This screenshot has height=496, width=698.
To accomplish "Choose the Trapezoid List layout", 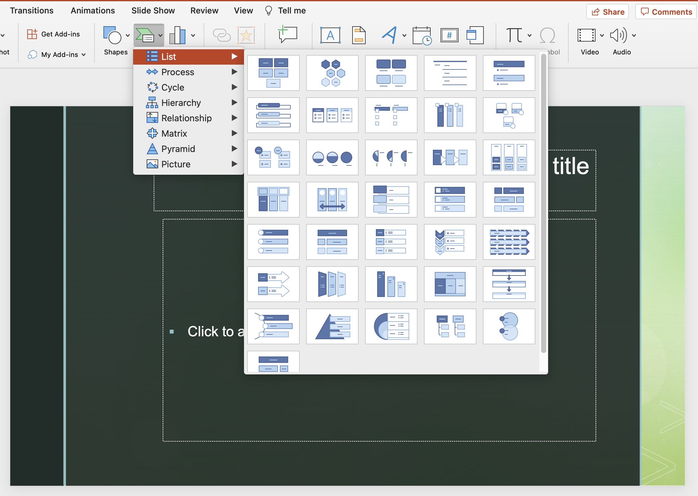I will 332,284.
